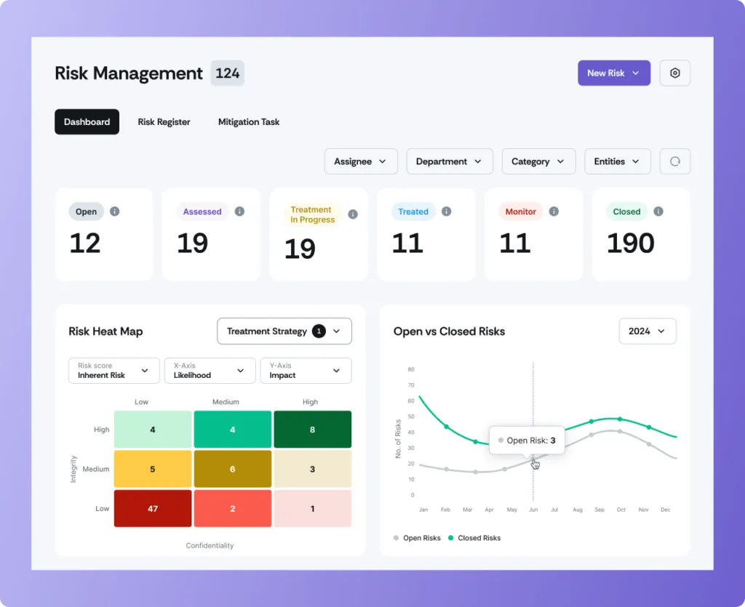Click the info icon beside Closed
Screen dimensions: 745x607
tap(658, 212)
